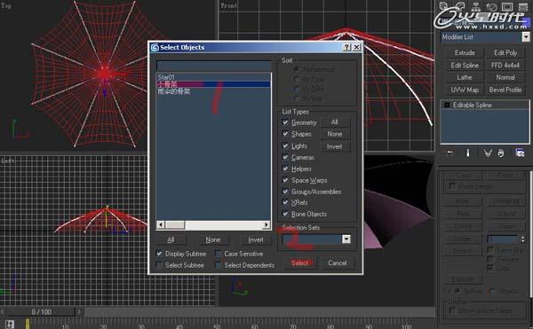Toggle Show End Result icon
Image resolution: width=533 pixels, height=329 pixels.
point(468,153)
